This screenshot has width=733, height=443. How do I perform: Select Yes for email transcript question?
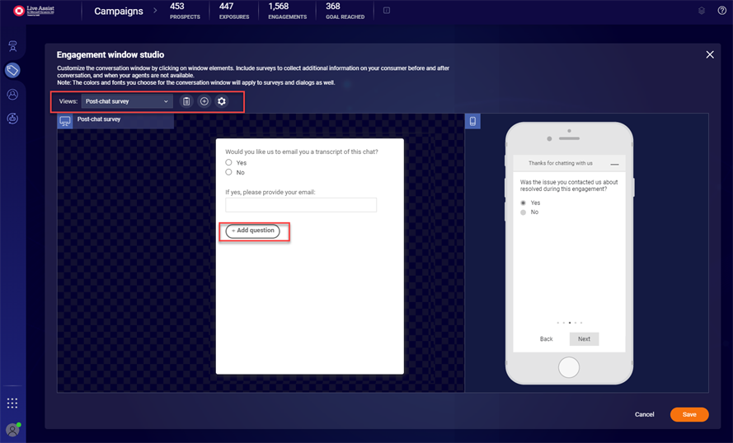point(229,163)
